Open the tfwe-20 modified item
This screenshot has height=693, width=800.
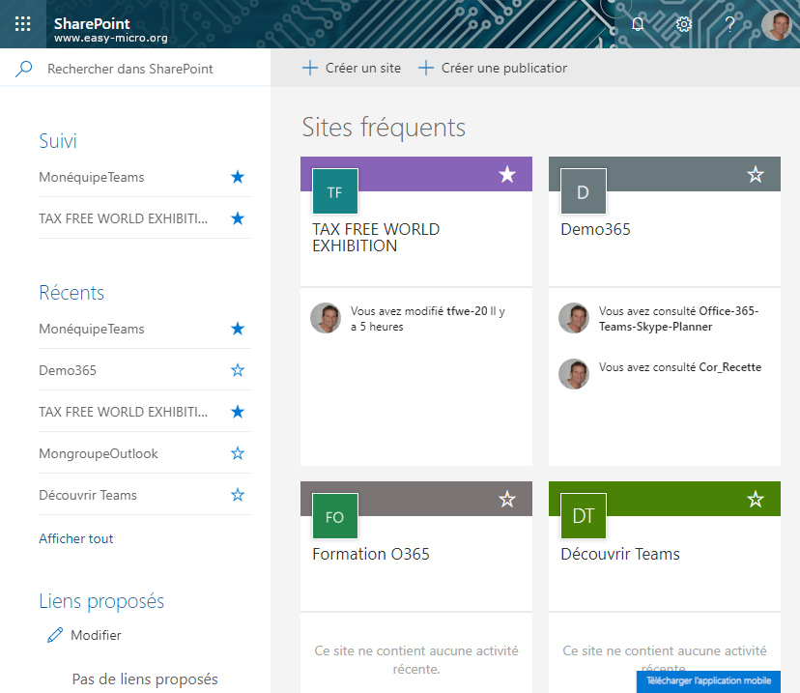[467, 311]
